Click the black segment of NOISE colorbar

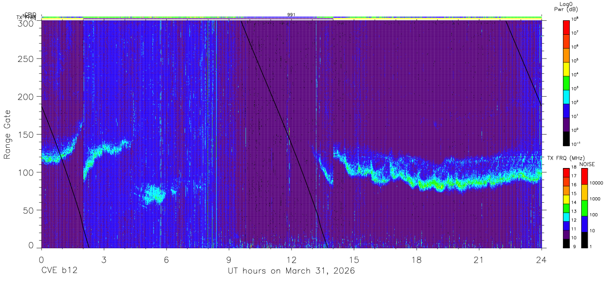tap(584, 240)
